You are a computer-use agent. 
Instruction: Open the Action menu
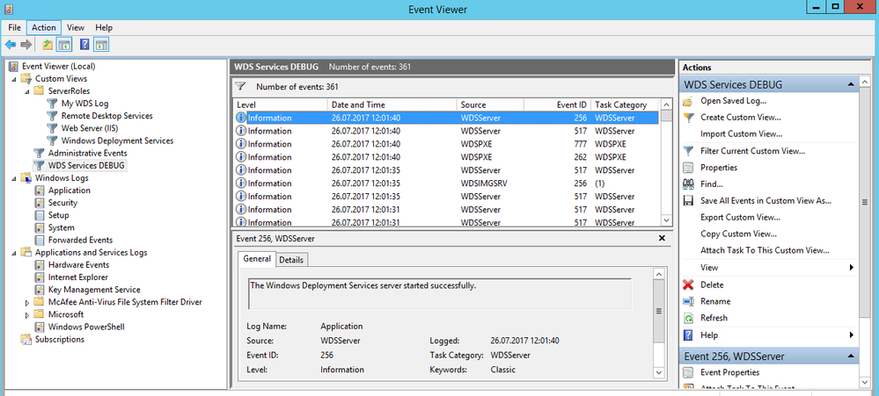pyautogui.click(x=44, y=27)
